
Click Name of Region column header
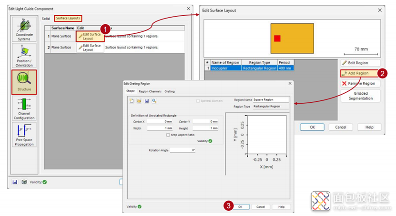click(x=225, y=62)
